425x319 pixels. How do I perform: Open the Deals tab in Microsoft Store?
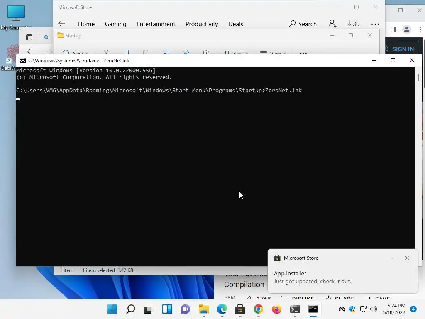point(236,24)
